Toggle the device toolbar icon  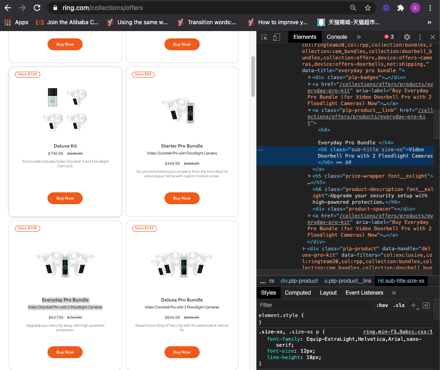[276, 37]
